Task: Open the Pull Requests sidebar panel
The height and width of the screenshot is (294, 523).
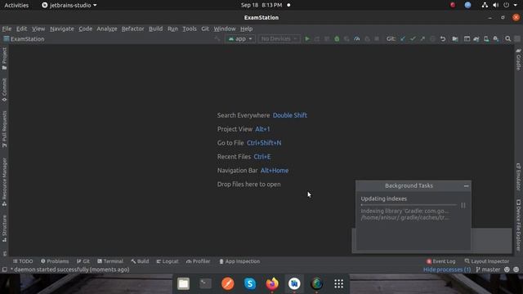Action: coord(4,129)
